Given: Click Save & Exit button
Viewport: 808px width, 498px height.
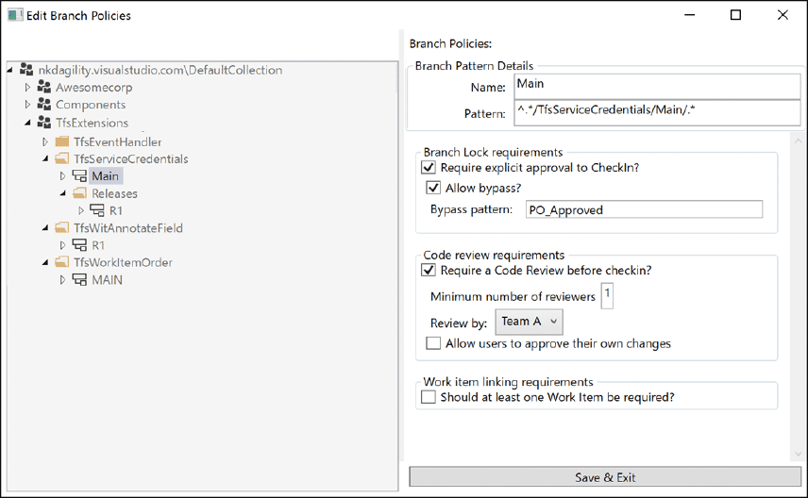Looking at the screenshot, I should coord(605,477).
